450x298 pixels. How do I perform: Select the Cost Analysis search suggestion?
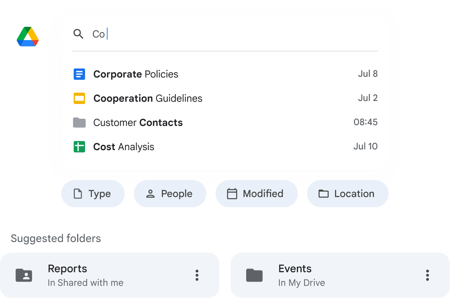click(225, 147)
